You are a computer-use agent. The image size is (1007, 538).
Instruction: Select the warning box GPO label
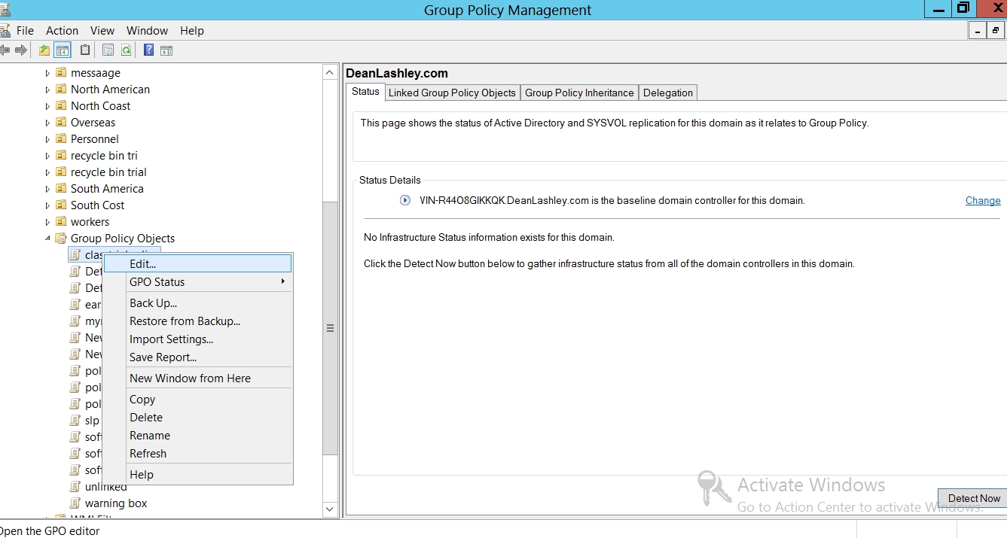click(x=116, y=503)
